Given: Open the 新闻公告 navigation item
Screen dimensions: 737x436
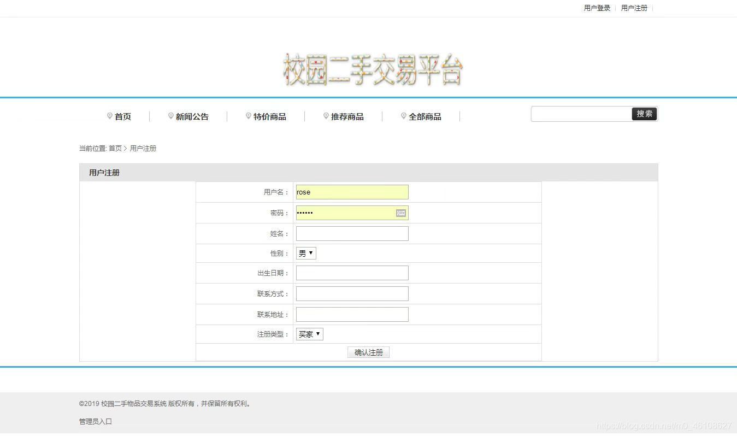Looking at the screenshot, I should pos(192,116).
